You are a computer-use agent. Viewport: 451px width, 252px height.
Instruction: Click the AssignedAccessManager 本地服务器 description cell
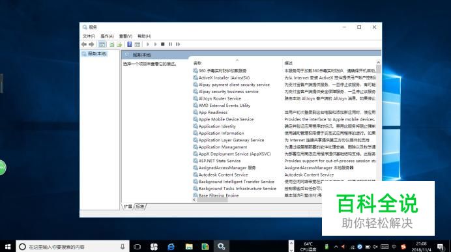[x=319, y=168]
